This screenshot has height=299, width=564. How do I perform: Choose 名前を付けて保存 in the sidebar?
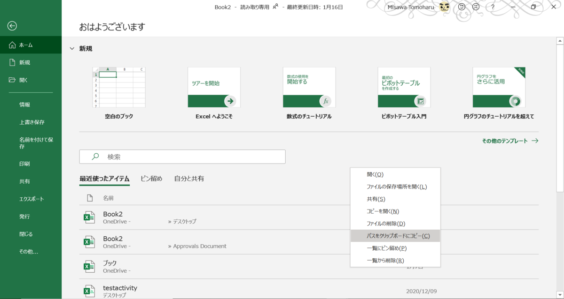(31, 143)
